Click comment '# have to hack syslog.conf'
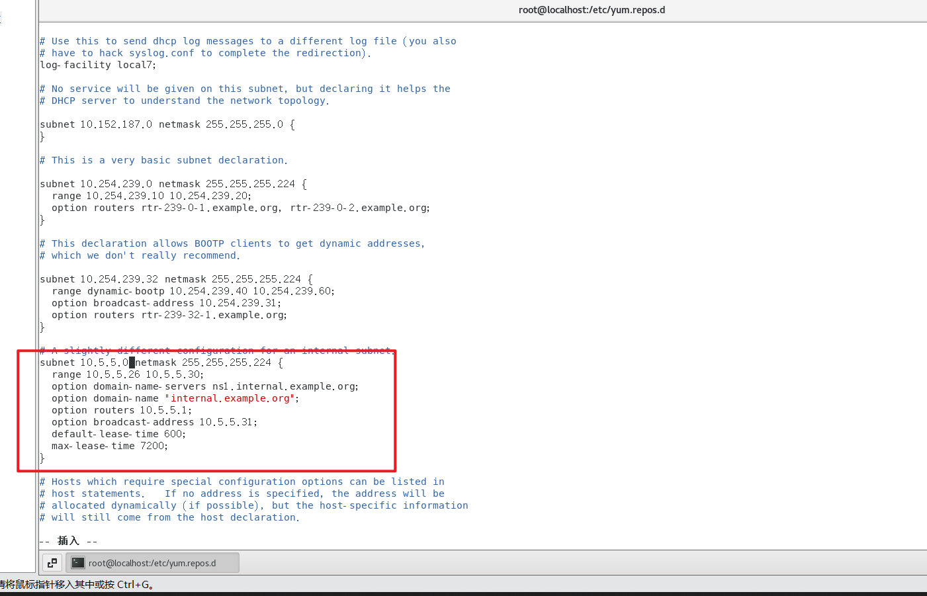The image size is (927, 596). [205, 53]
